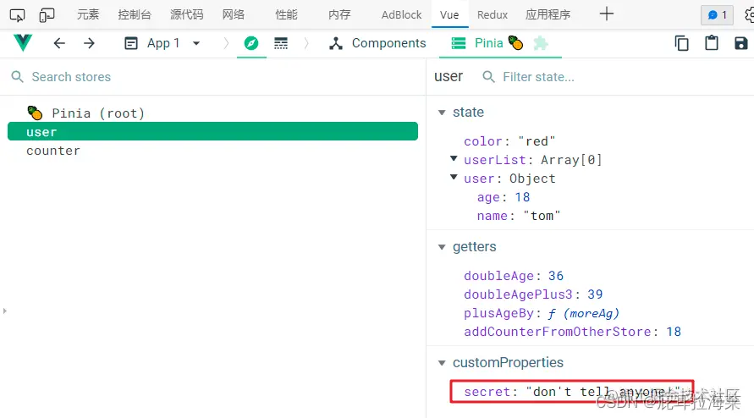Open the 内存 (Memory) tab

[339, 15]
